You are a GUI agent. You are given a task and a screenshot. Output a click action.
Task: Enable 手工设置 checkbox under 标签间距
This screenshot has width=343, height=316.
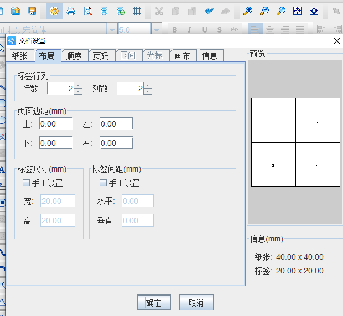[x=103, y=183]
